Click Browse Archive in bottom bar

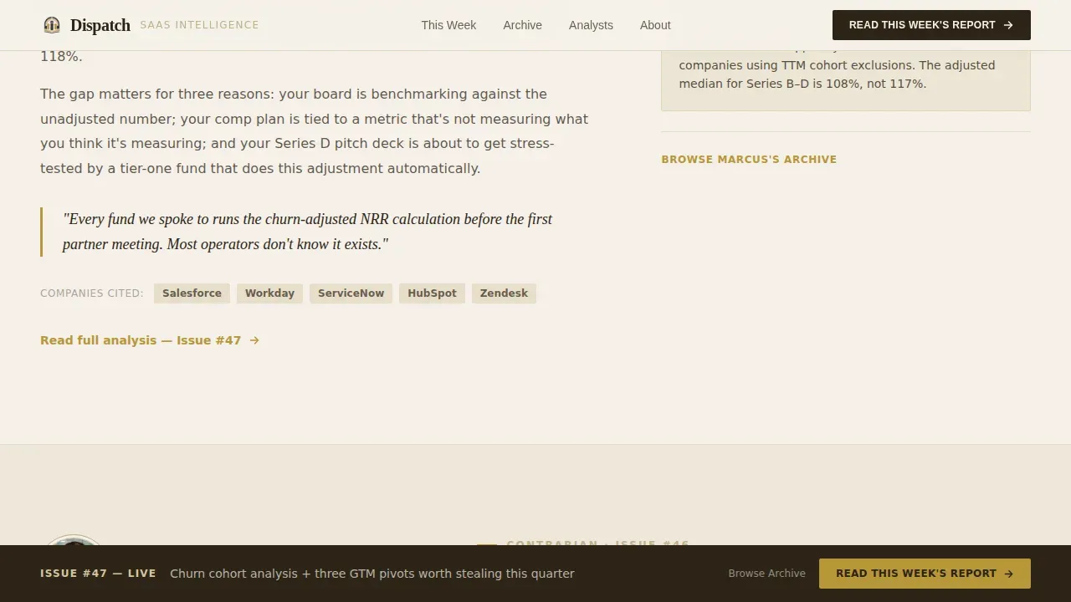[766, 574]
